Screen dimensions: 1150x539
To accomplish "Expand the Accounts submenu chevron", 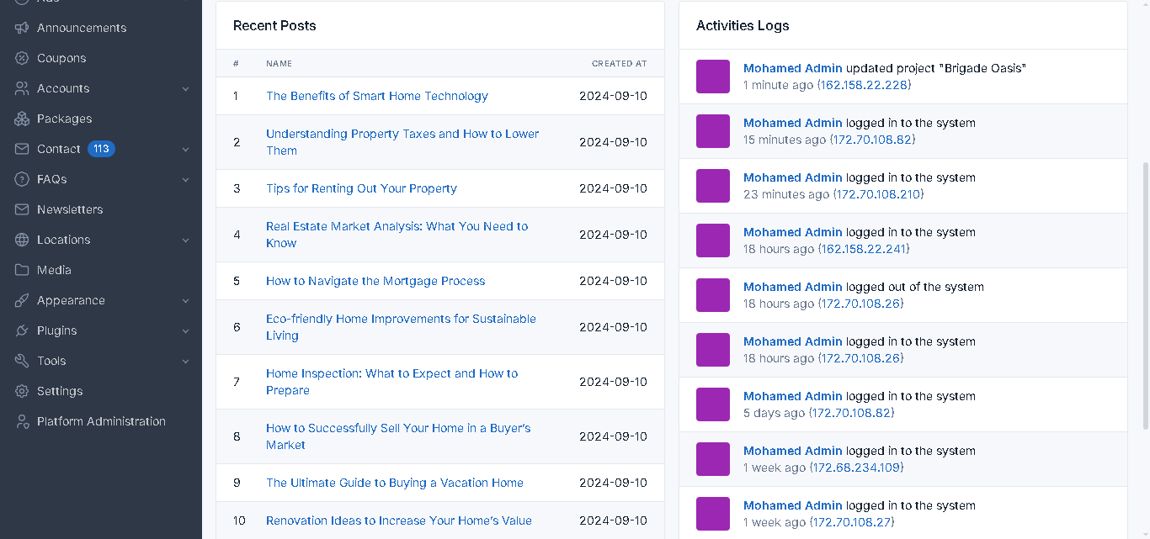I will point(185,89).
